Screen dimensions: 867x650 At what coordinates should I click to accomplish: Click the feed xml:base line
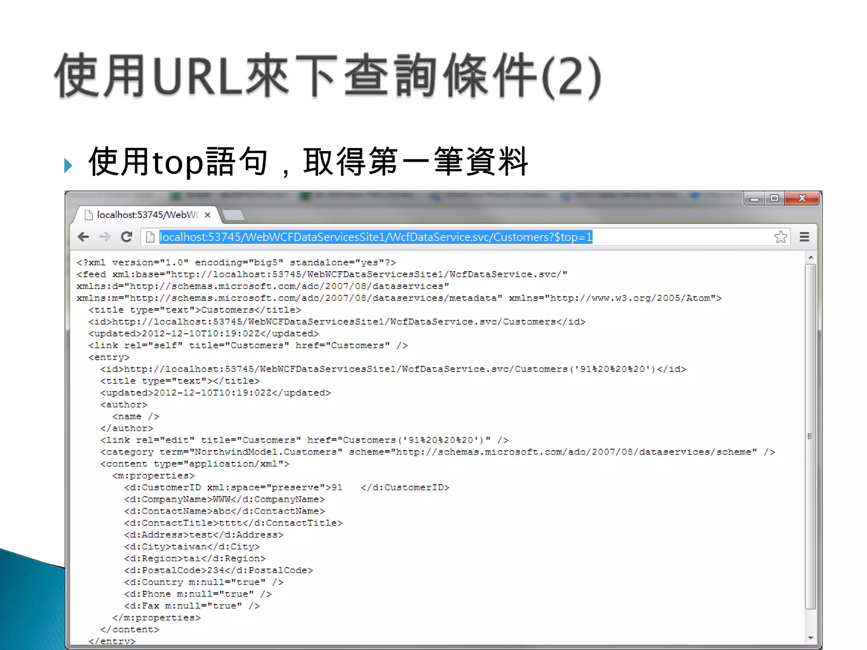[x=322, y=275]
